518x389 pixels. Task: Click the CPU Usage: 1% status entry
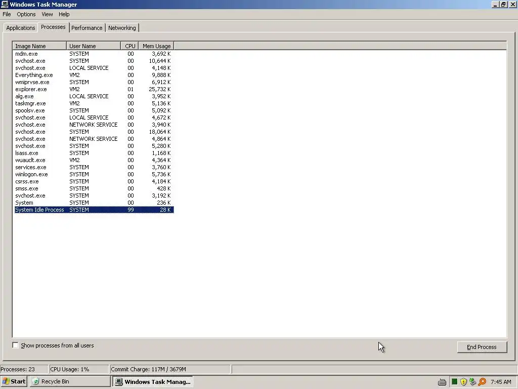[78, 369]
